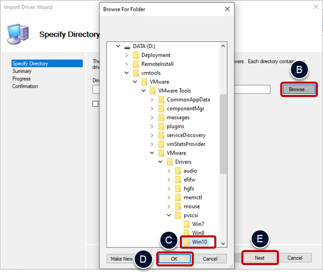Image resolution: width=323 pixels, height=276 pixels.
Task: Select the plugins folder icon
Action: [x=161, y=126]
